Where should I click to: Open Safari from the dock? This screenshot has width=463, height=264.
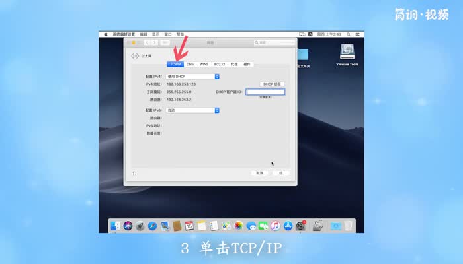(152, 226)
